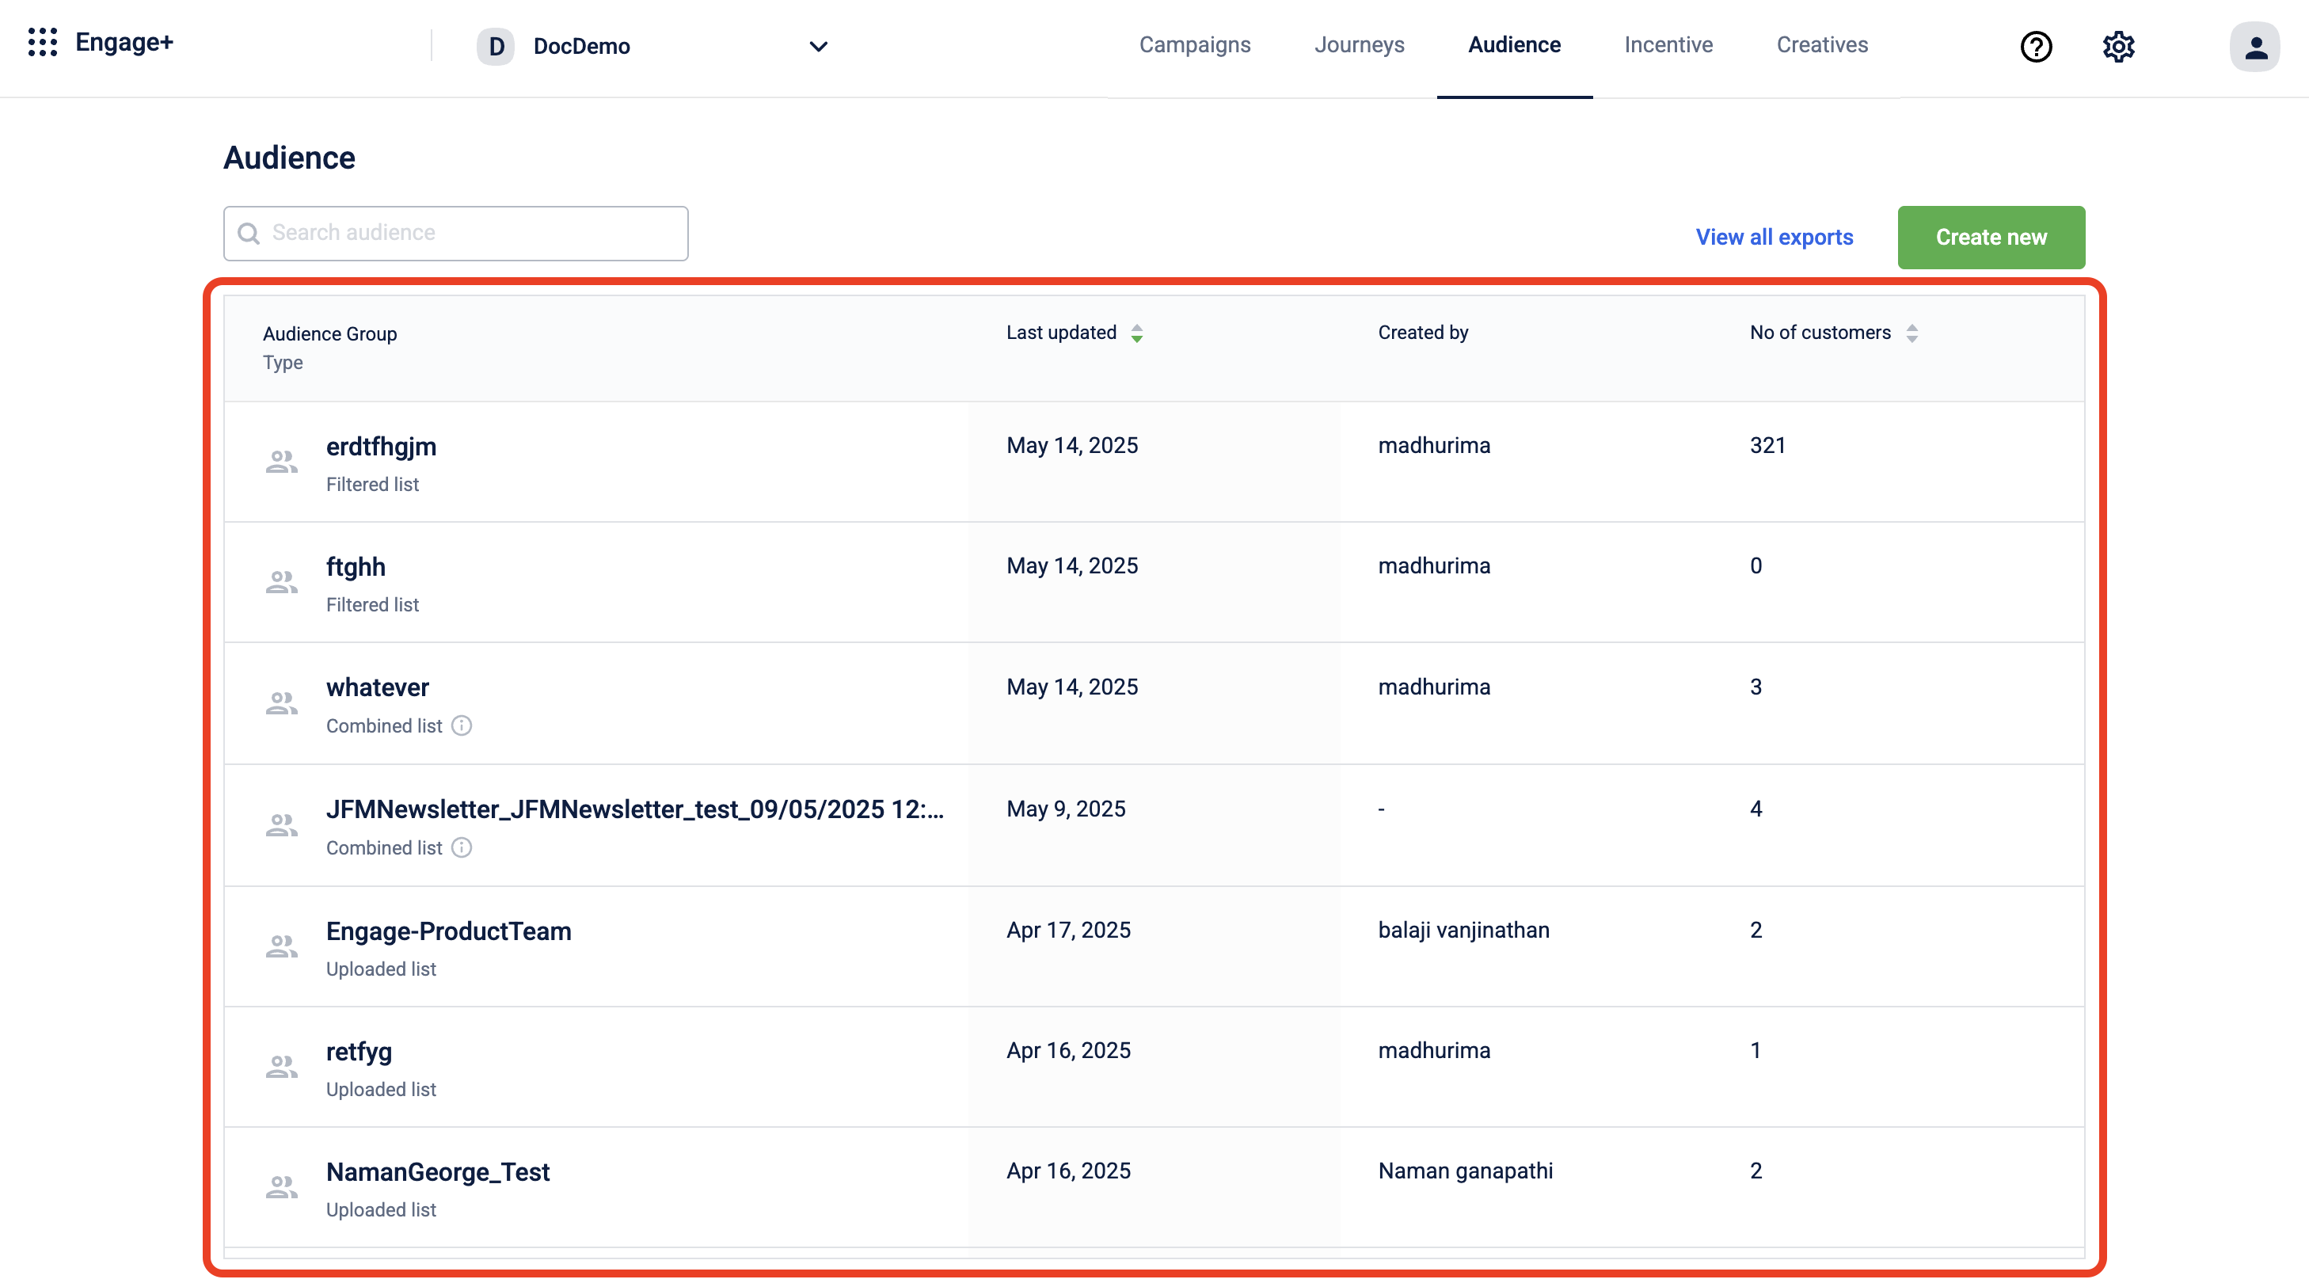Open the app launcher grid icon
2309x1283 pixels.
[42, 42]
